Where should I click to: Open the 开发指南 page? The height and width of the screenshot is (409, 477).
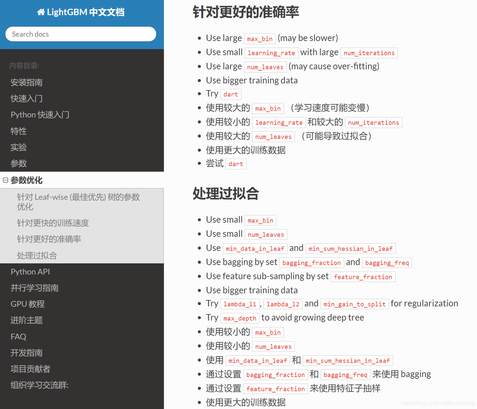[x=27, y=353]
